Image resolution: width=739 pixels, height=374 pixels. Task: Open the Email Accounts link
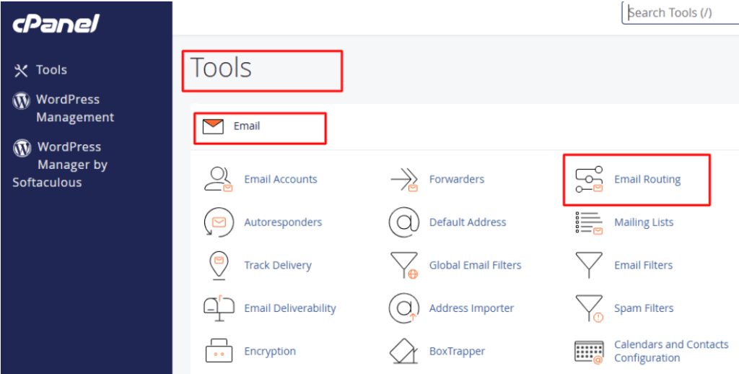click(281, 179)
